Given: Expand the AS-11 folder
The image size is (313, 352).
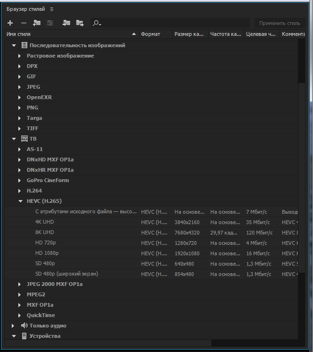Looking at the screenshot, I should tap(19, 149).
